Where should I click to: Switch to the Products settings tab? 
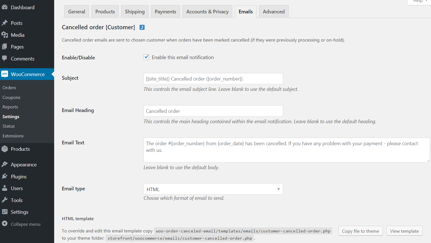(105, 12)
